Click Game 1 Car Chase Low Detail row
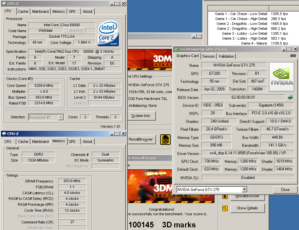 [253, 14]
